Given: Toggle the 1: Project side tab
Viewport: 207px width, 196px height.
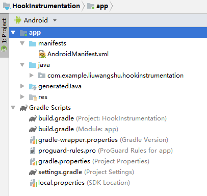Looking at the screenshot, I should click(x=4, y=35).
